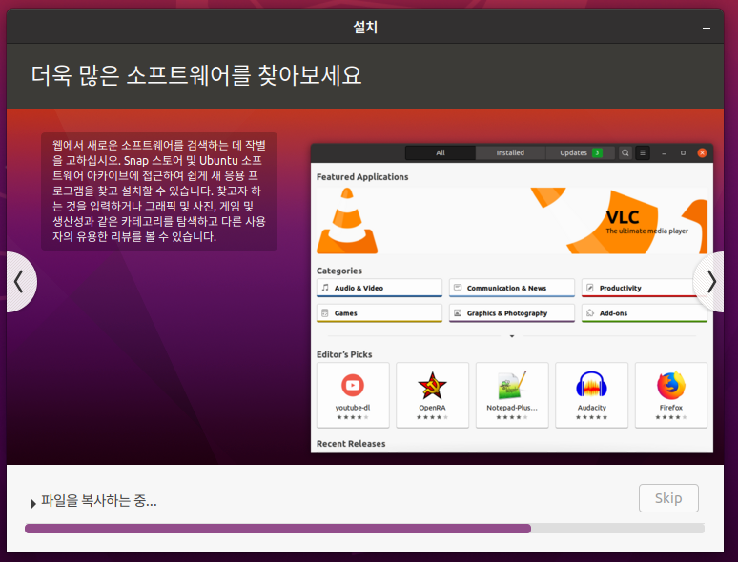The height and width of the screenshot is (562, 738).
Task: Click the Categories heading
Action: click(339, 271)
